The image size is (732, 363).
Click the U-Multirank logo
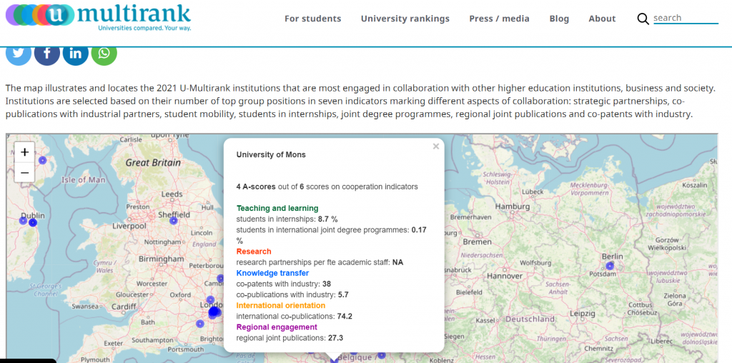click(99, 16)
